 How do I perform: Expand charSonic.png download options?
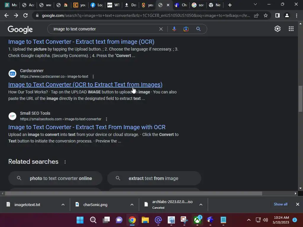(132, 205)
